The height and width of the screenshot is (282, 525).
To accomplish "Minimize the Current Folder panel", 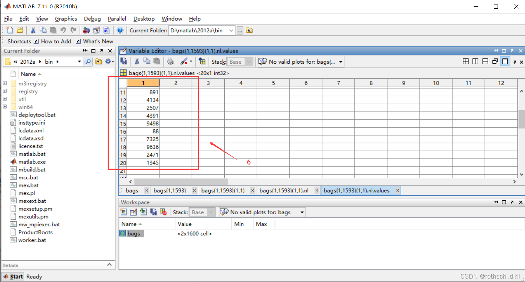I will pos(85,51).
